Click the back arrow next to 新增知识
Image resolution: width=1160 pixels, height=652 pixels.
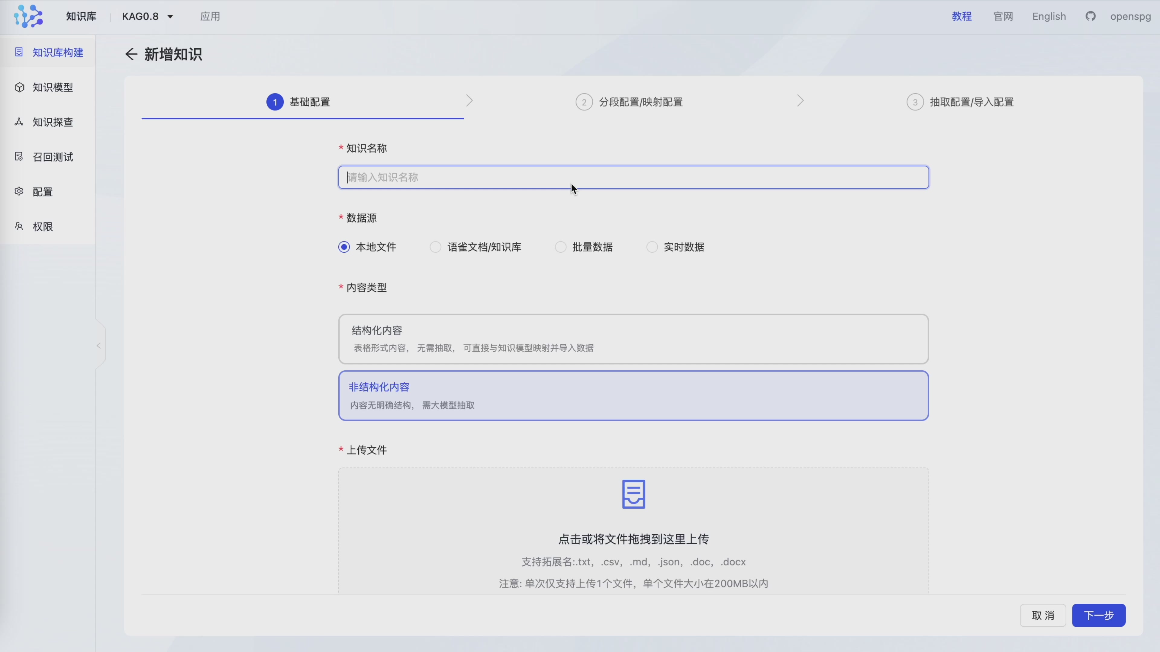click(x=130, y=54)
